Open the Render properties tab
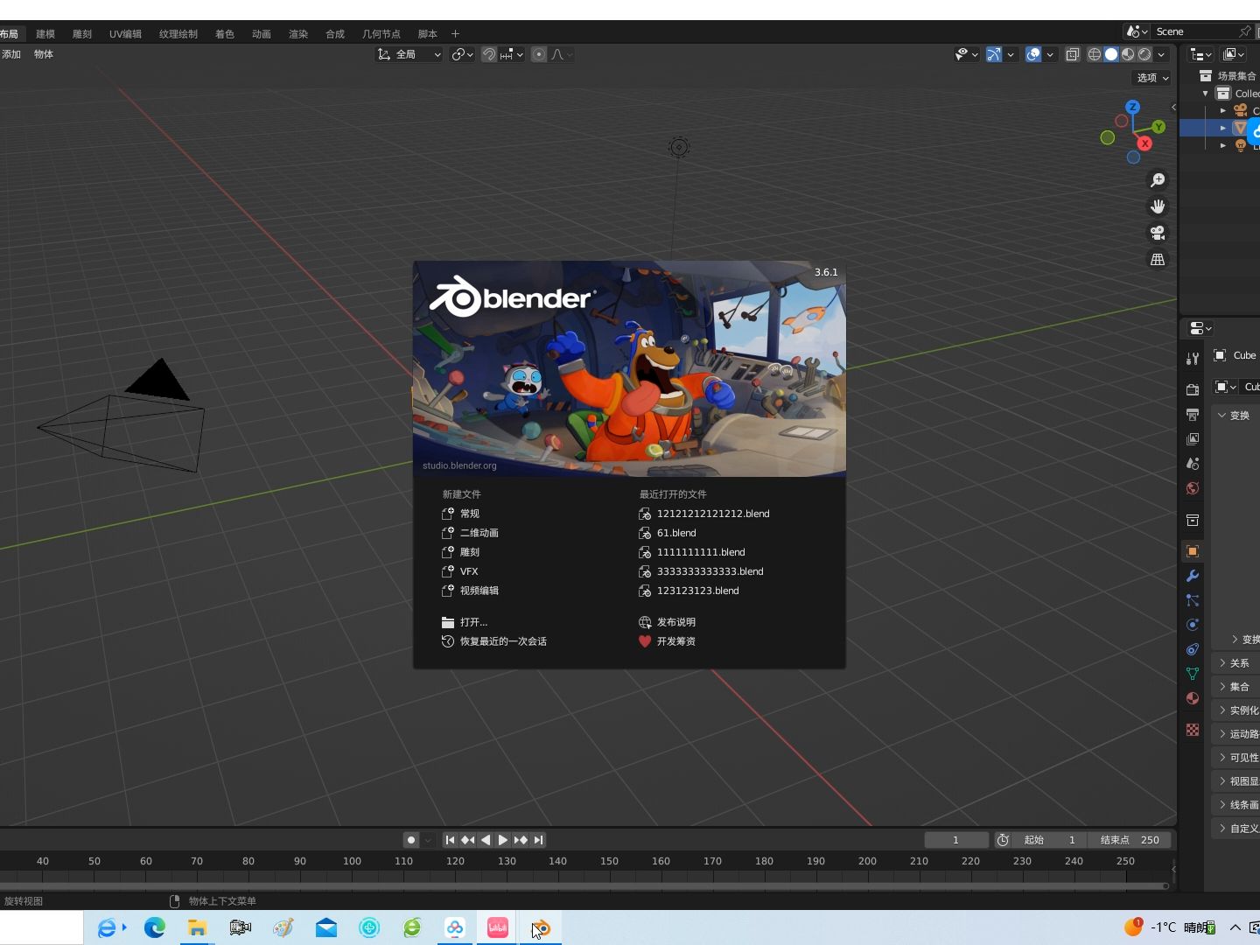The width and height of the screenshot is (1260, 945). coord(1192,389)
